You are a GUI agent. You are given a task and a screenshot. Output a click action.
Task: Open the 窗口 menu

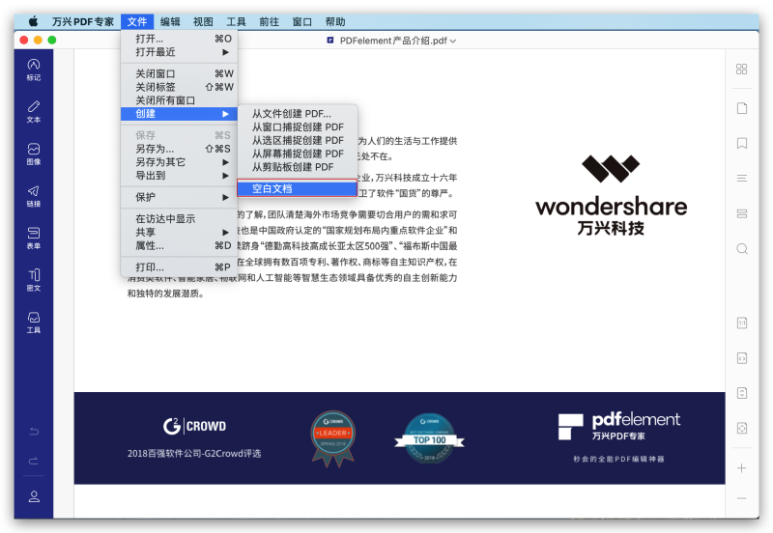coord(302,21)
